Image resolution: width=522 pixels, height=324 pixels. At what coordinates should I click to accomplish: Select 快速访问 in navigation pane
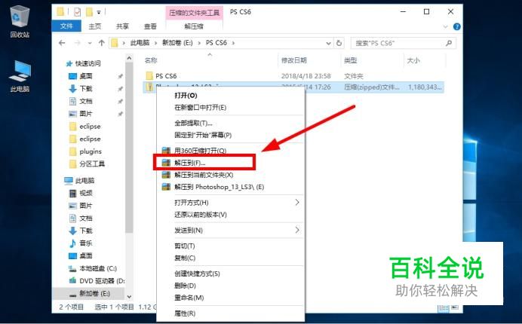88,63
